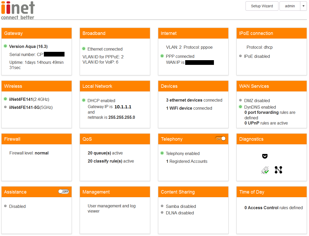Turn on the Assistance OFF toggle
Screen dimensions: 309x236
[63, 191]
